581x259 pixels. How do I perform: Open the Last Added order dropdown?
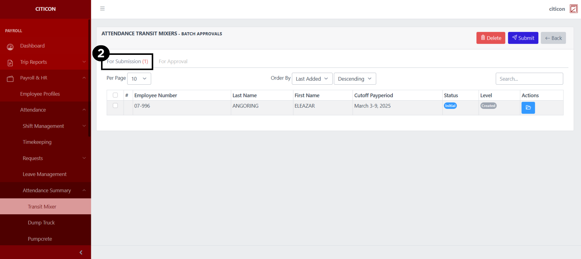312,79
